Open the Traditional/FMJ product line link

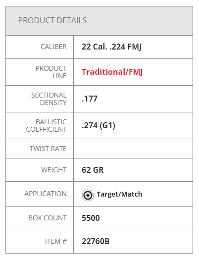112,72
